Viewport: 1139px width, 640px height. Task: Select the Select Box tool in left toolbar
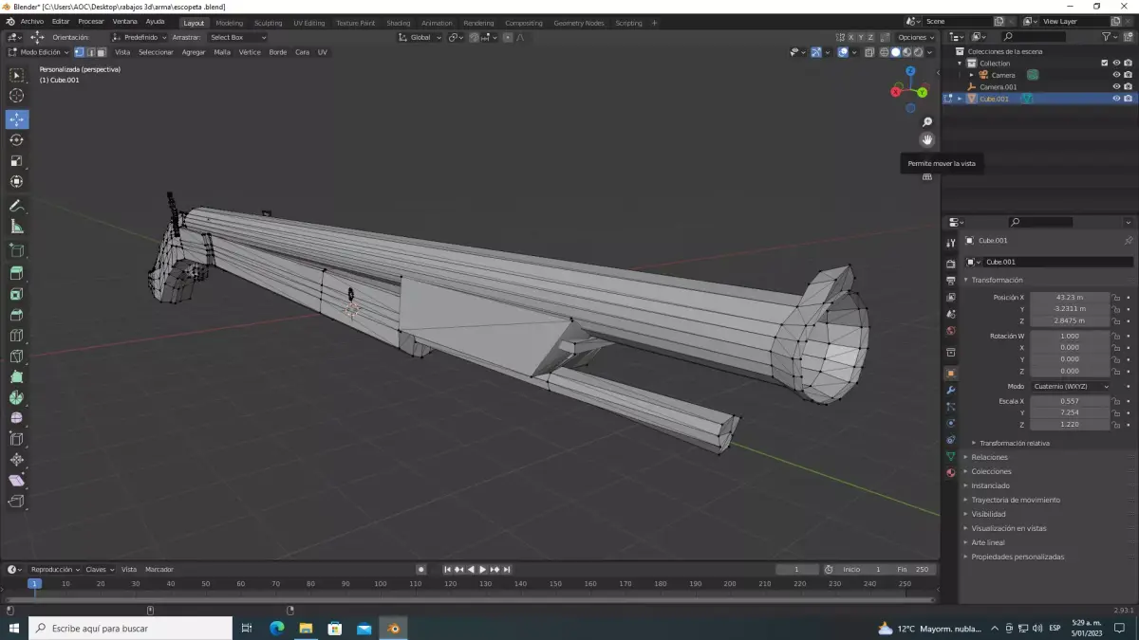coord(17,75)
